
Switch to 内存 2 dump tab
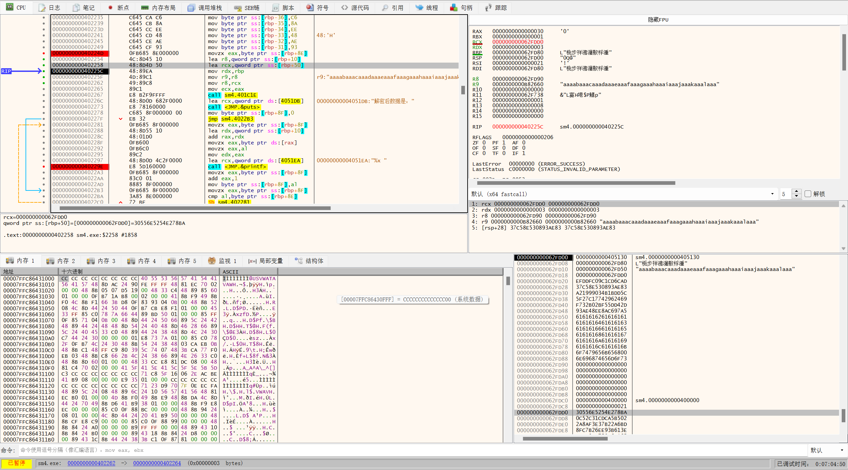pos(62,261)
